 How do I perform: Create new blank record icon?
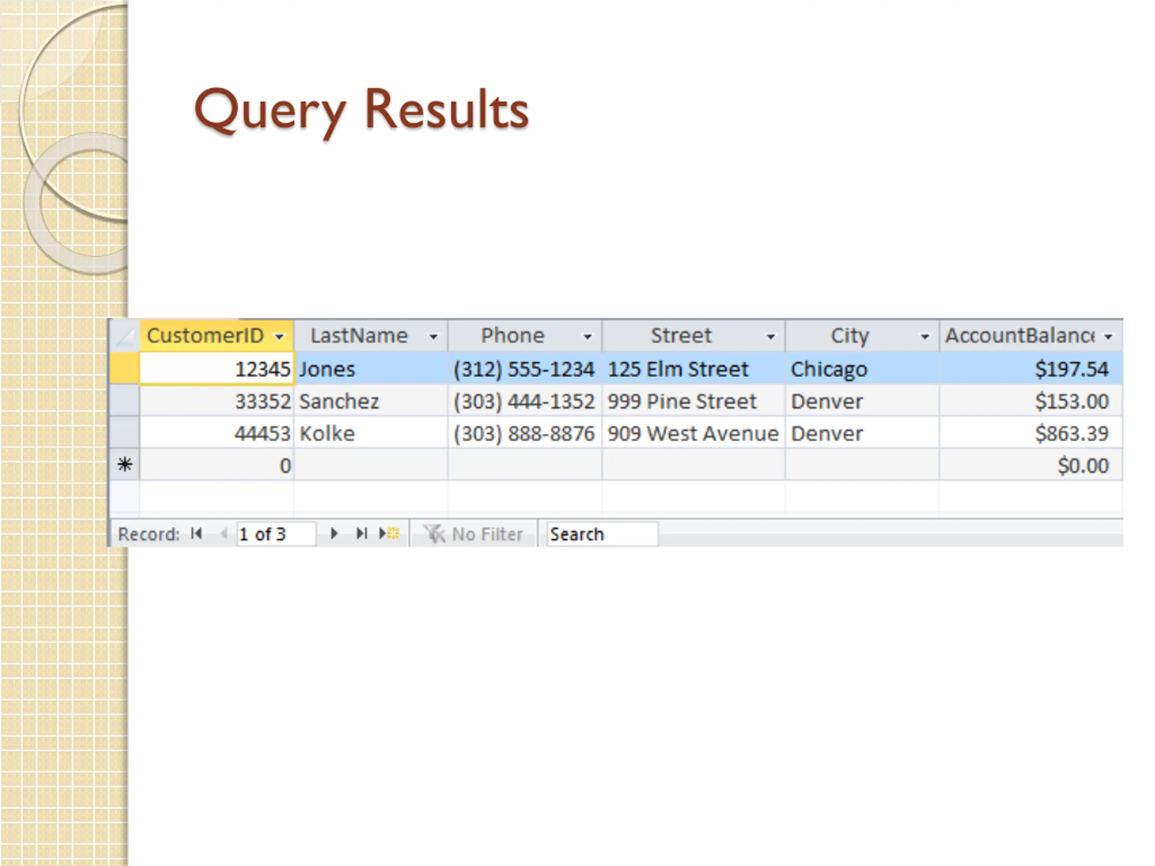(x=389, y=534)
